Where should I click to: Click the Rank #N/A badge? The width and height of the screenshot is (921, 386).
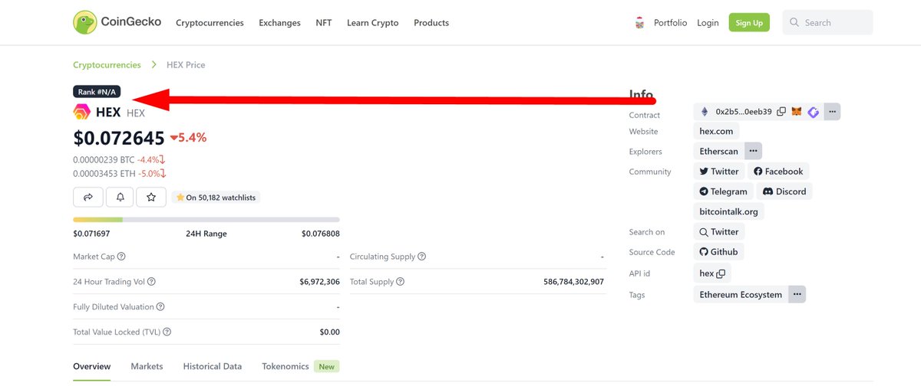[x=97, y=92]
